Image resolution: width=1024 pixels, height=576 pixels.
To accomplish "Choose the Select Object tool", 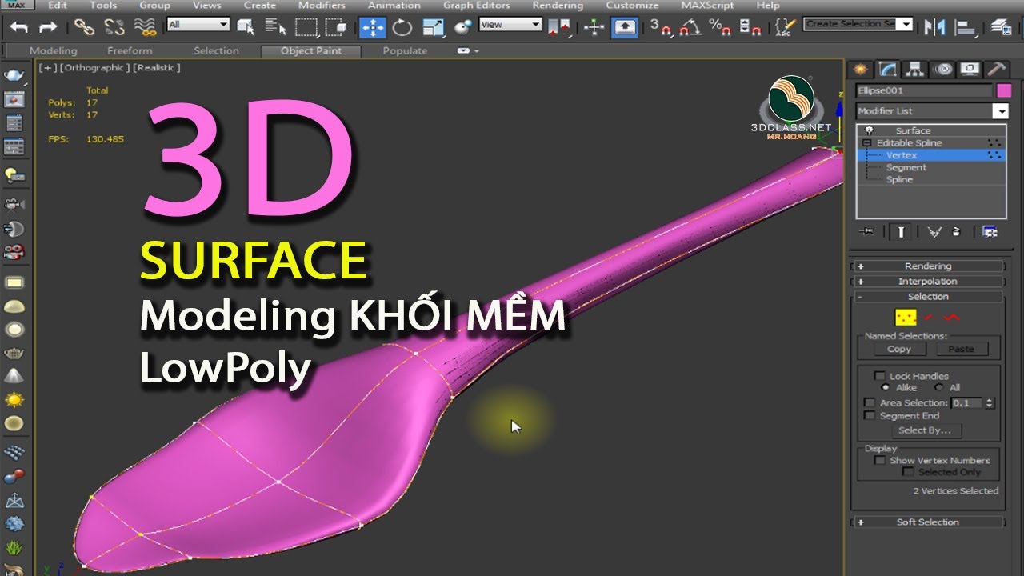I will point(246,27).
